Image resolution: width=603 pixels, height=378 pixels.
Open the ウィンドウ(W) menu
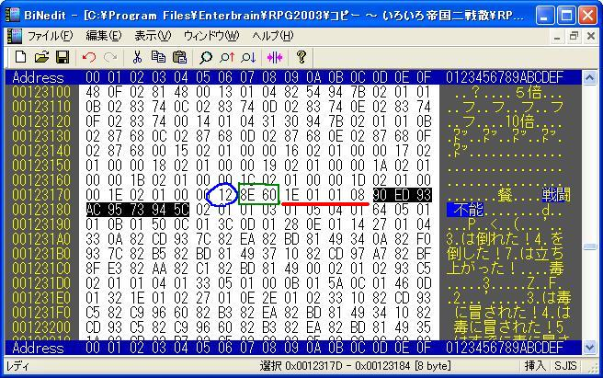click(x=211, y=36)
